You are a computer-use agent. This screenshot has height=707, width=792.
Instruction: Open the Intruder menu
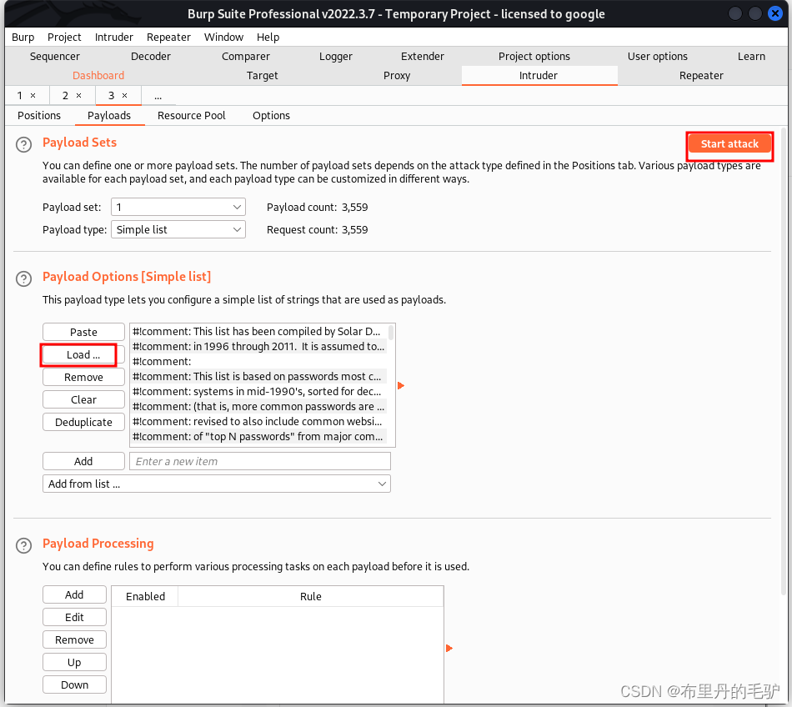coord(113,38)
